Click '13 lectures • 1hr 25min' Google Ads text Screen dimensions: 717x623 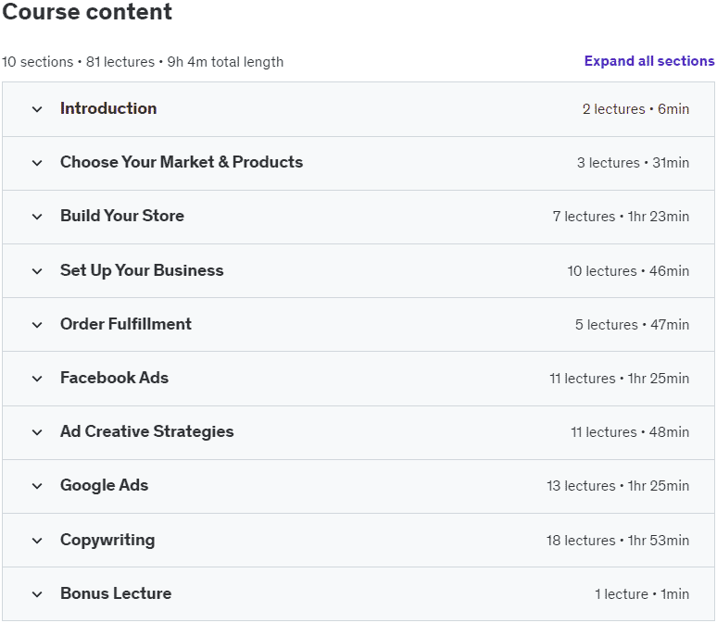(x=618, y=486)
